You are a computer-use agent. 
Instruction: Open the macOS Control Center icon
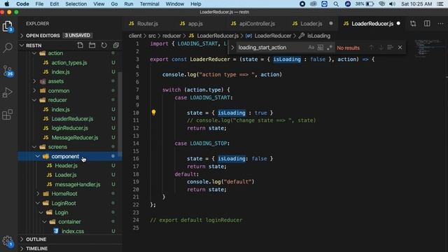coord(440,4)
